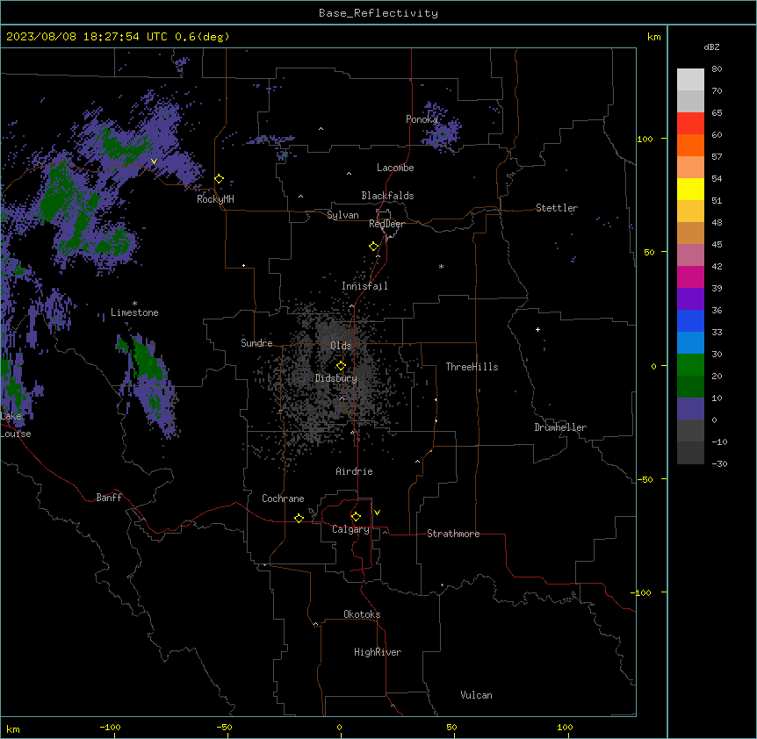
Task: Click the yellow station marker near RockyMH
Action: click(220, 179)
